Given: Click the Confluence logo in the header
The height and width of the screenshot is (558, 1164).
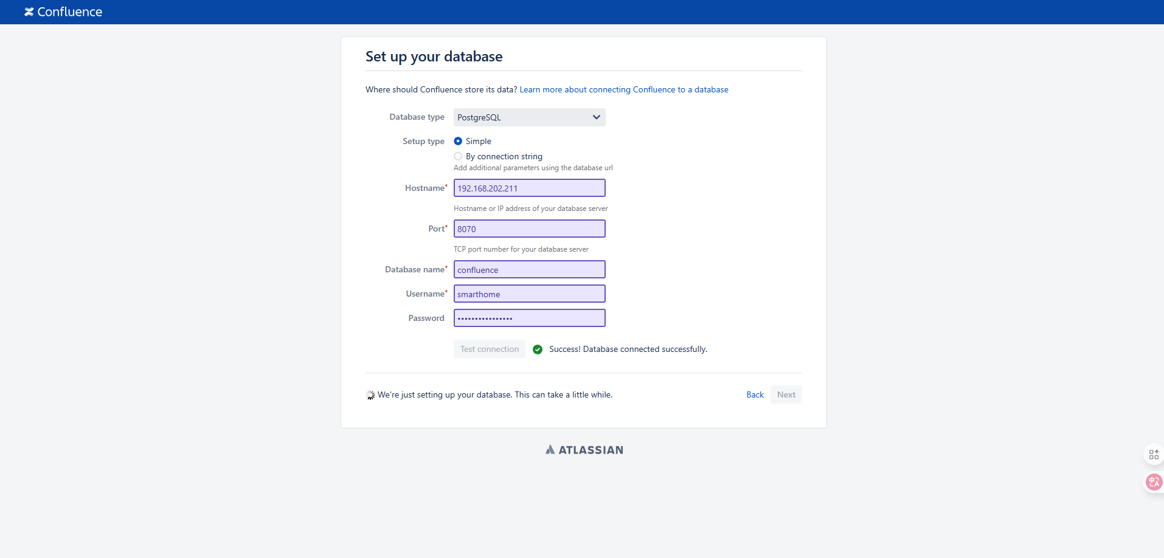Looking at the screenshot, I should coord(63,12).
